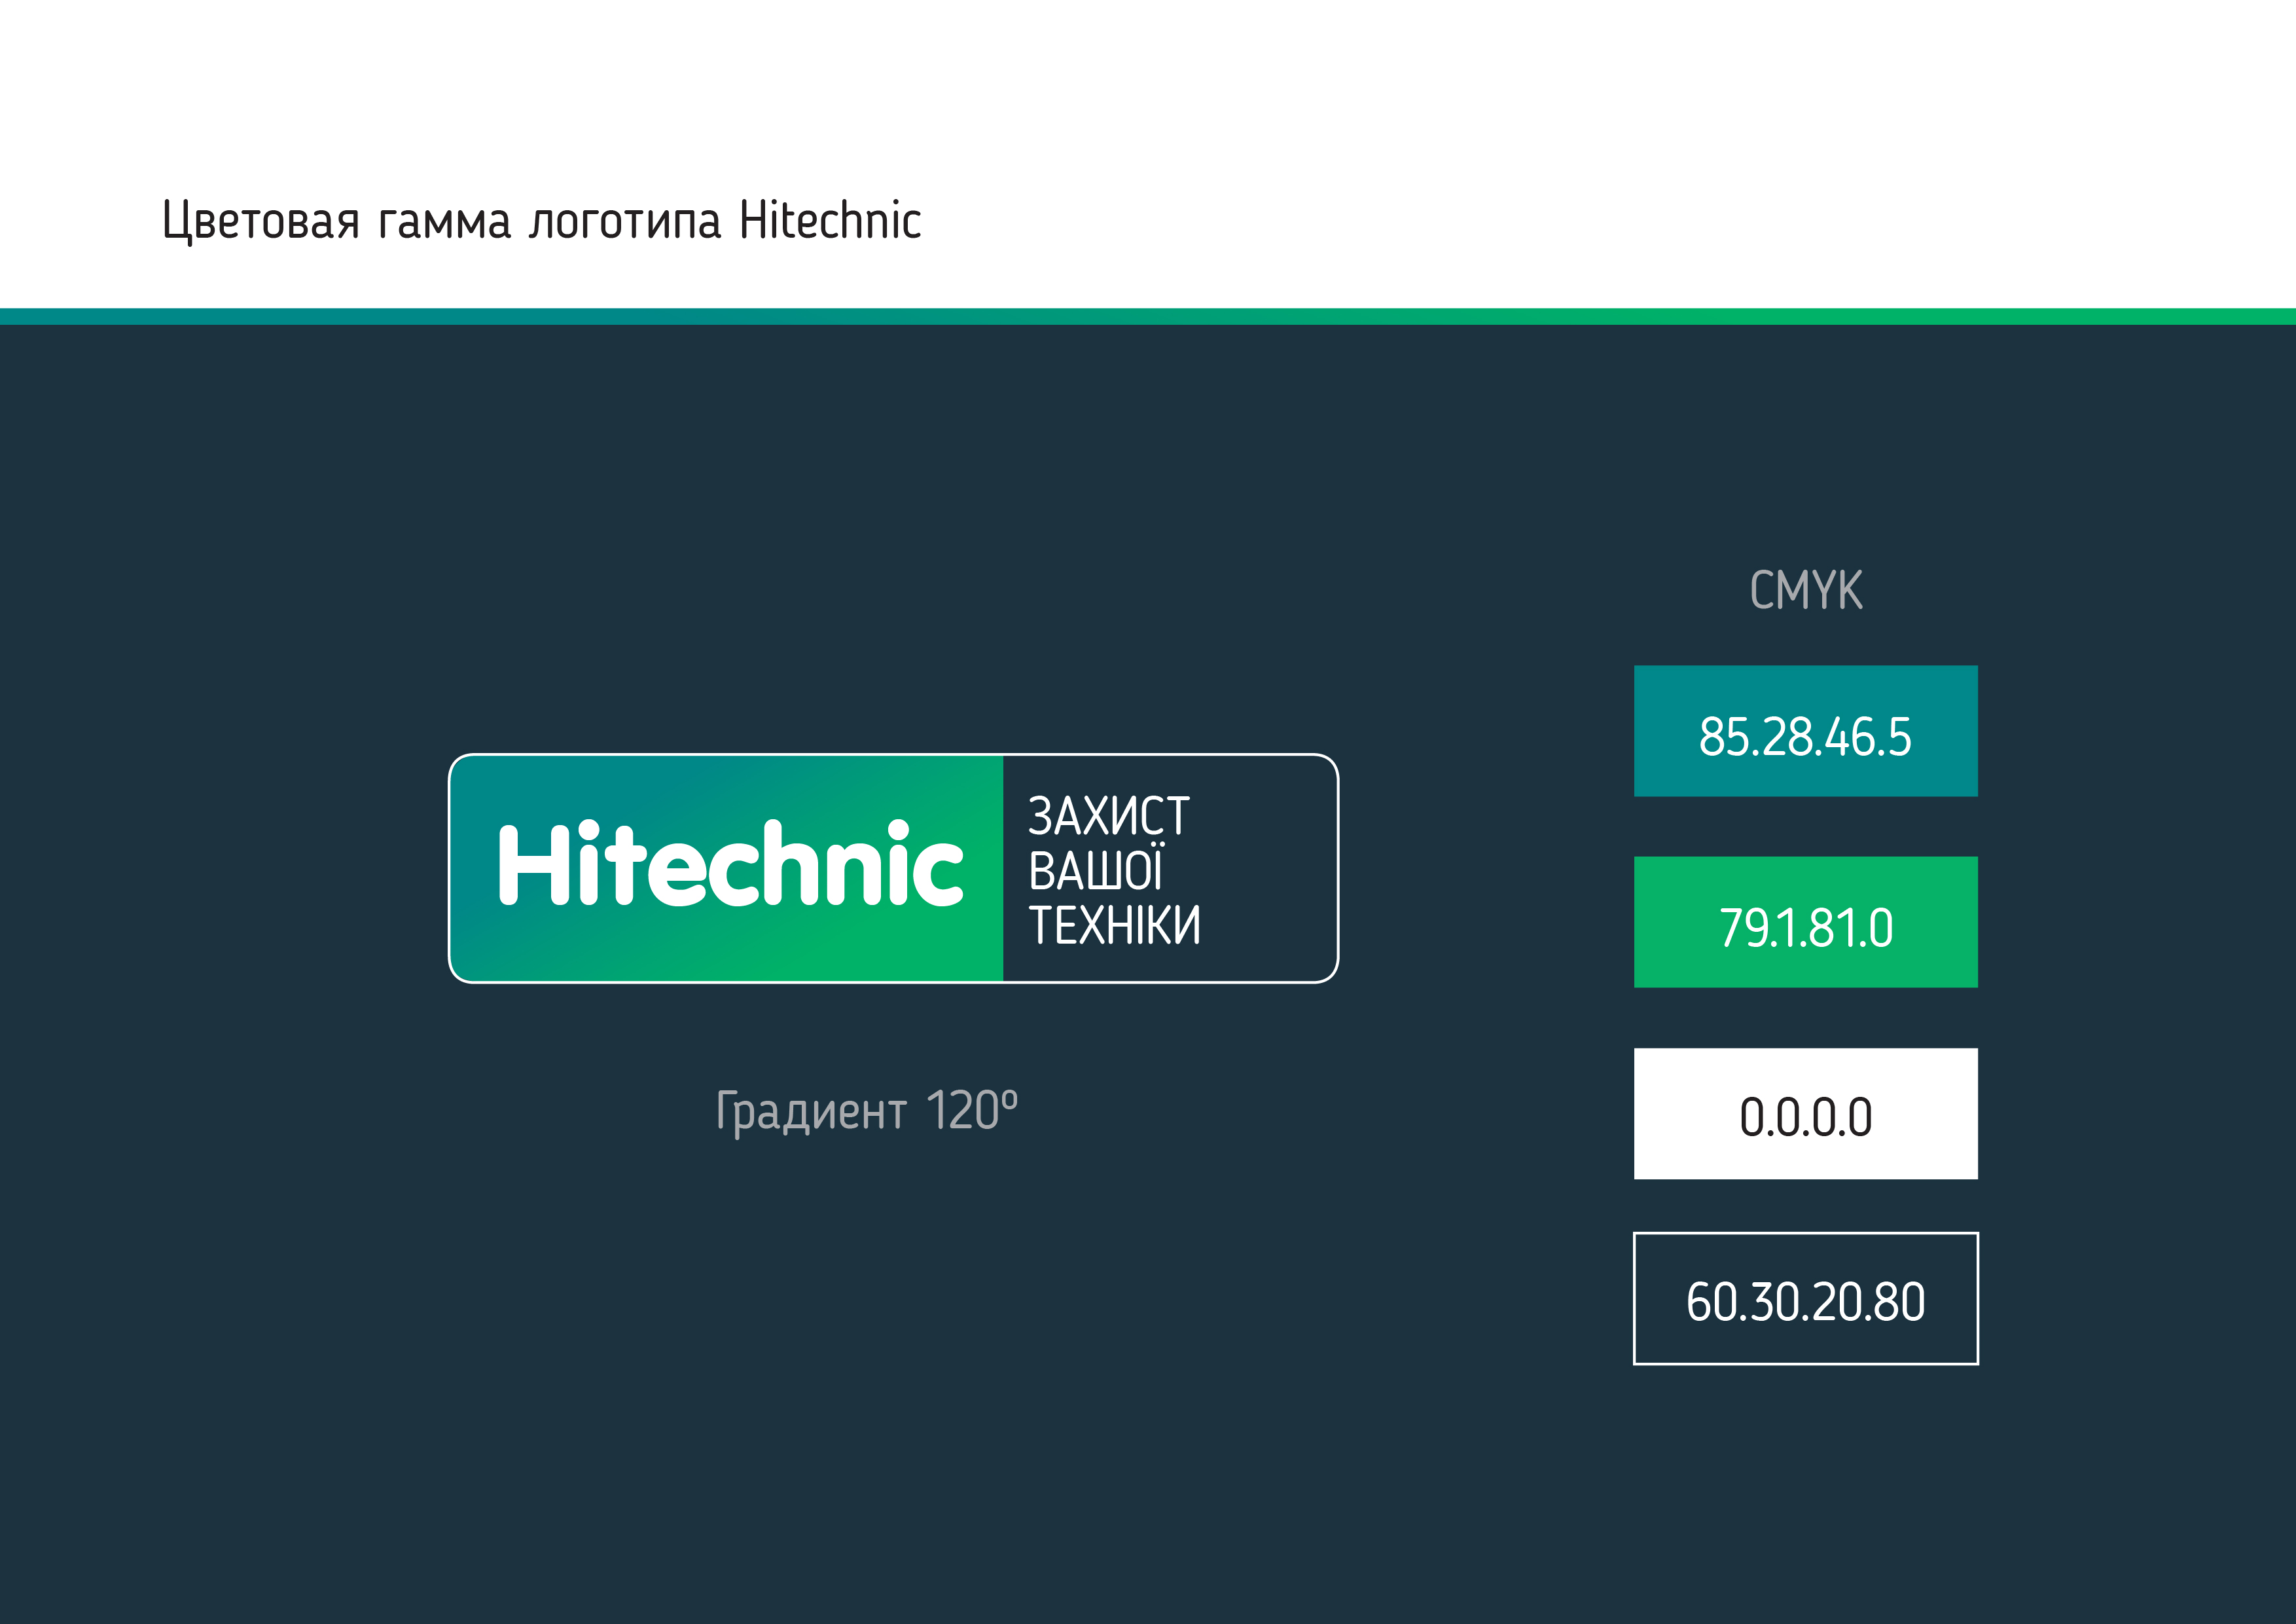The width and height of the screenshot is (2296, 1624).
Task: Pick the white 0.0.0.0 swatch
Action: (x=1805, y=1114)
